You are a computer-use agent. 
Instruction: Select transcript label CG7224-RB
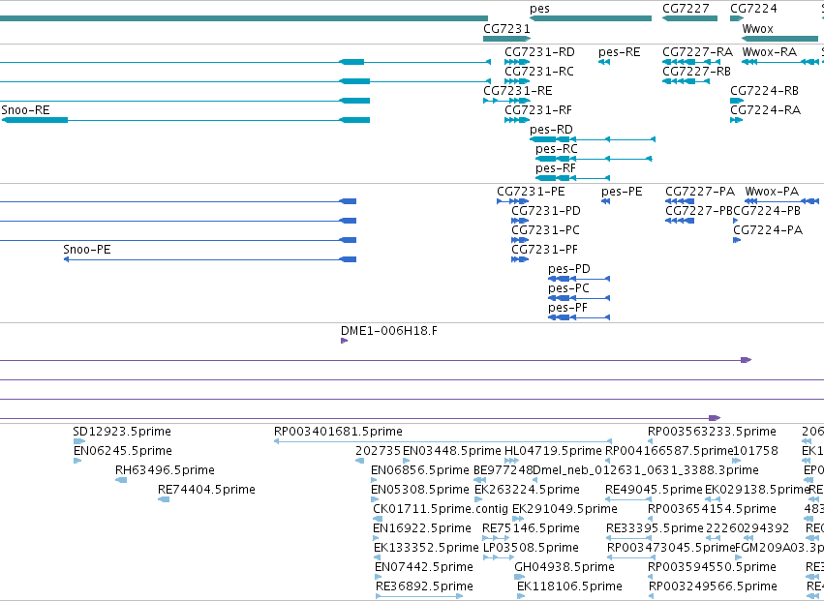765,91
